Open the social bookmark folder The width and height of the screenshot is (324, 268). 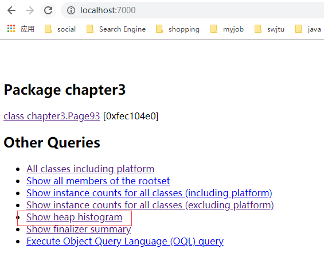coord(60,29)
